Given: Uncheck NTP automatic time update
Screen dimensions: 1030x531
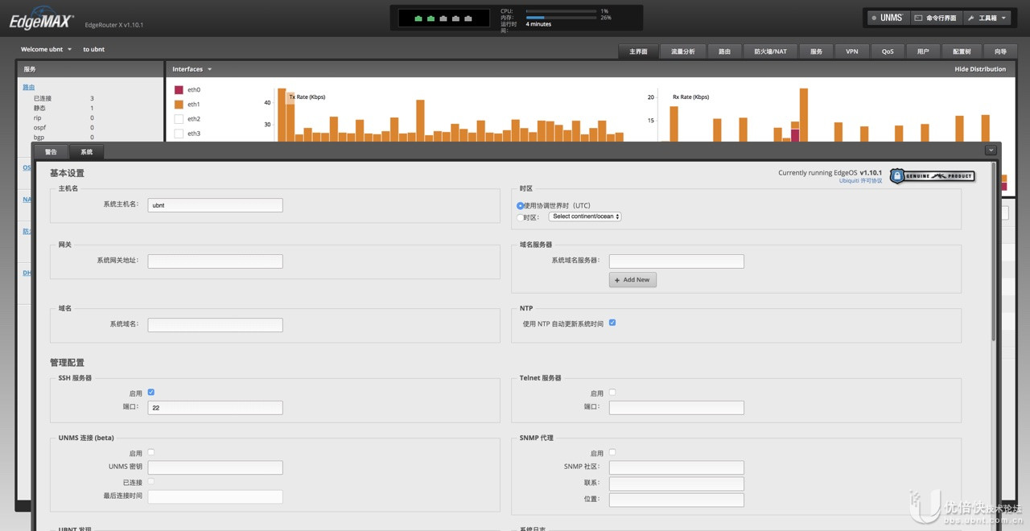Looking at the screenshot, I should pos(612,323).
